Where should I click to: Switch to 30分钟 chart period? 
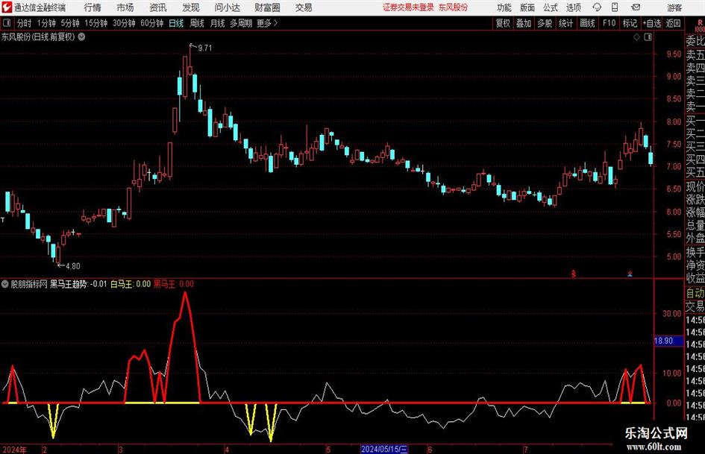pyautogui.click(x=124, y=23)
